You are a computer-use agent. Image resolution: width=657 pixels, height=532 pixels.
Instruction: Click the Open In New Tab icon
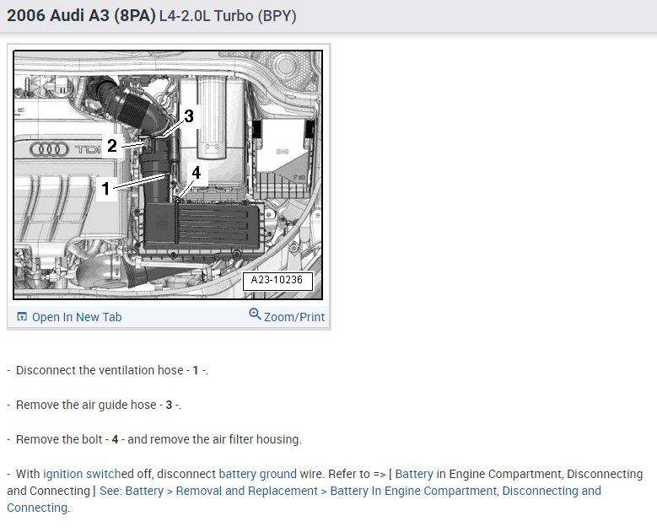[x=22, y=317]
